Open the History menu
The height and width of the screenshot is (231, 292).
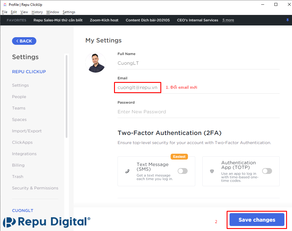pos(37,12)
